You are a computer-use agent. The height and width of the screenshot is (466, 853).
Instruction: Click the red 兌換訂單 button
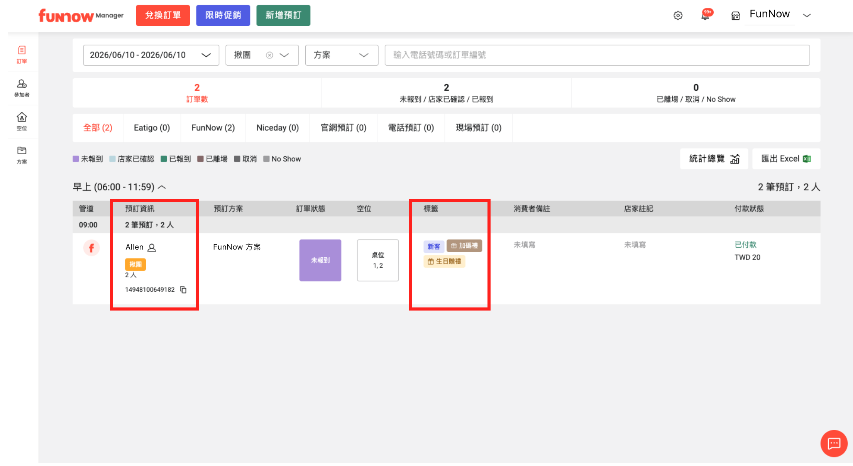[163, 15]
